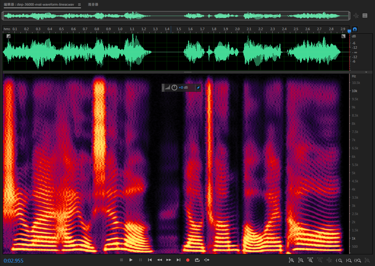
Task: Click the +0 dB gain value
Action: pos(183,87)
